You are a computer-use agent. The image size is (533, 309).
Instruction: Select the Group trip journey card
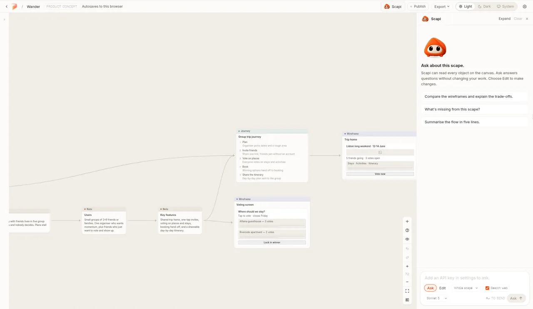tap(272, 156)
